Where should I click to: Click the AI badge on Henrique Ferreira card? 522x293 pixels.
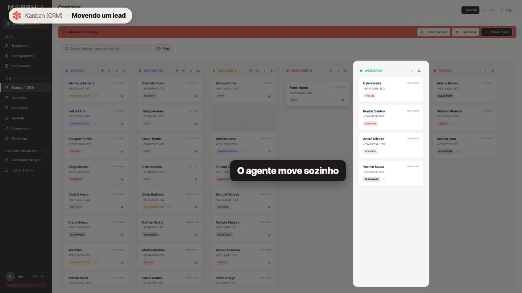[x=122, y=96]
